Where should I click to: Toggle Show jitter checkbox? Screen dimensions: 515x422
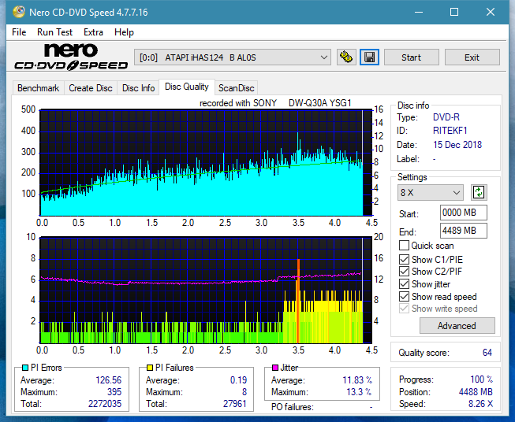(404, 284)
